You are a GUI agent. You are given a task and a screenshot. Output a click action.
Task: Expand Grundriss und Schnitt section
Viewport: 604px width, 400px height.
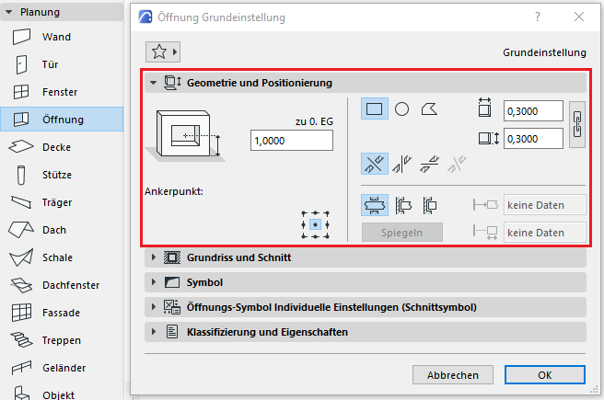pos(153,257)
